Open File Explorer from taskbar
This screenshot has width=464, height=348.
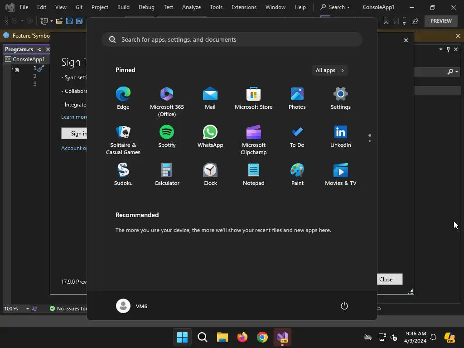pos(222,337)
